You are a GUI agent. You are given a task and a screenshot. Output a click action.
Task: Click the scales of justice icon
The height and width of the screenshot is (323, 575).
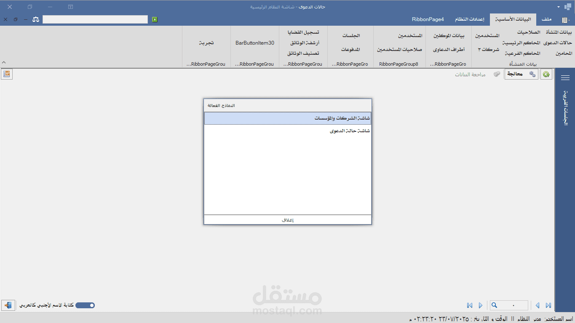pos(36,19)
